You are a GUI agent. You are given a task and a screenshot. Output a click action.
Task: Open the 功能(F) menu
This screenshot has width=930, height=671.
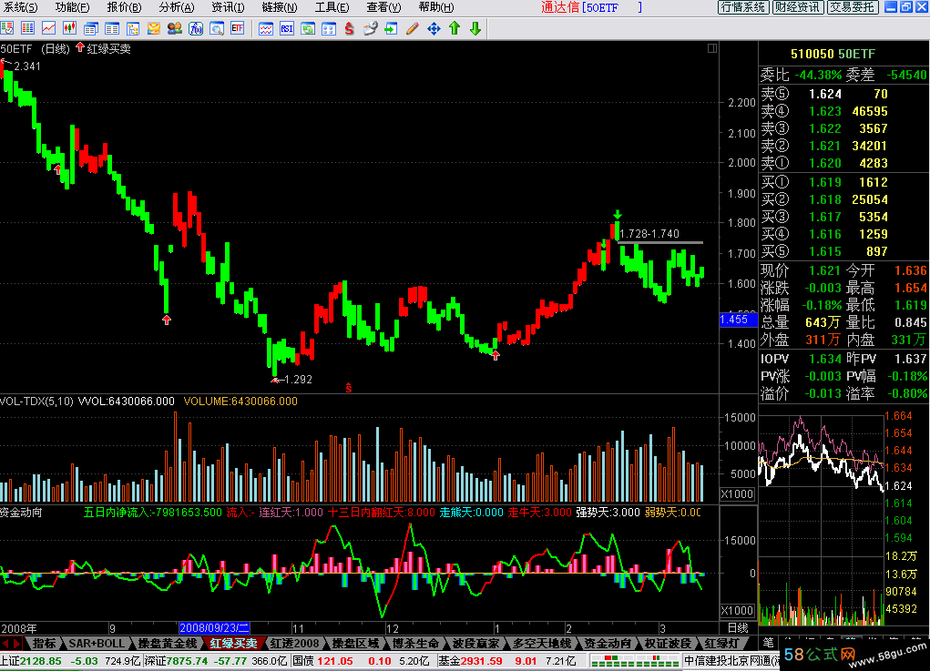[x=72, y=7]
